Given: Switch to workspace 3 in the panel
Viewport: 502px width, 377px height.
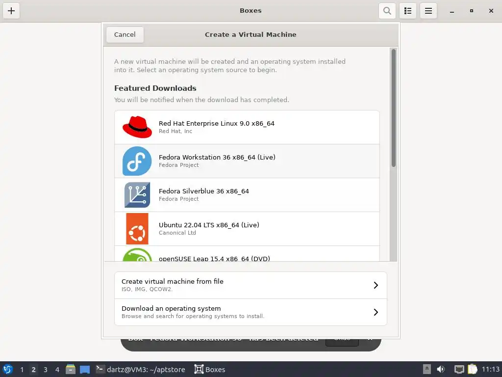Looking at the screenshot, I should point(46,369).
